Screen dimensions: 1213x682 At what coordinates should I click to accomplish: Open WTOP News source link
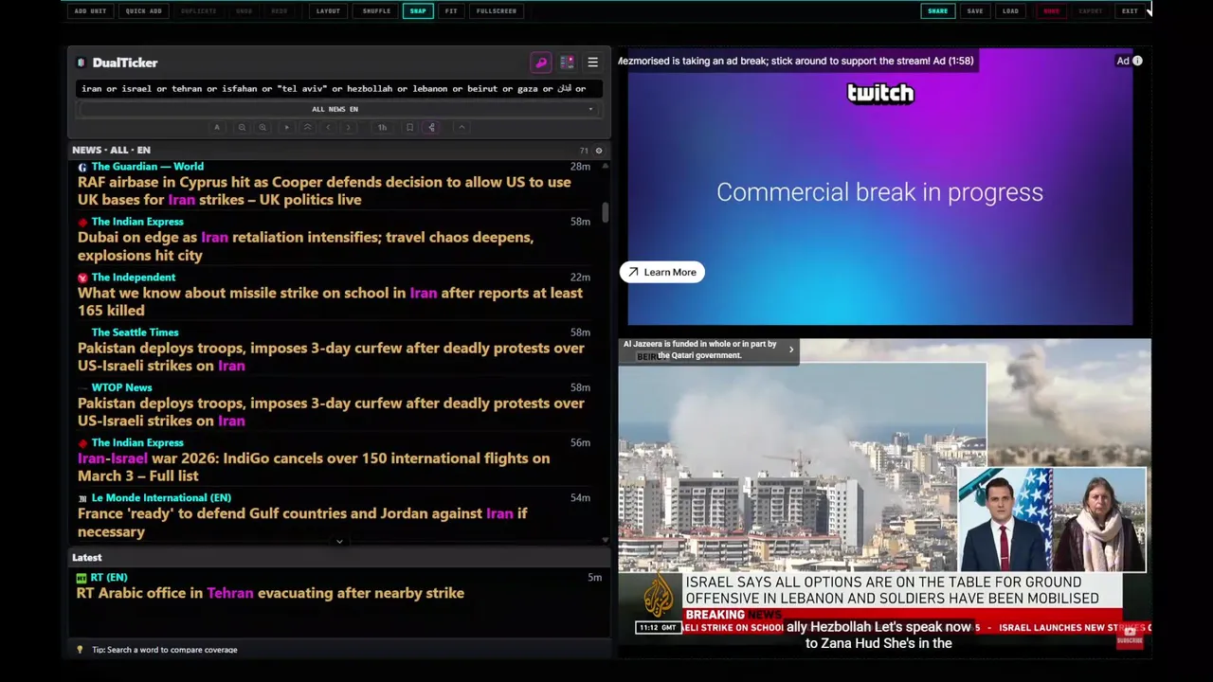pos(121,387)
